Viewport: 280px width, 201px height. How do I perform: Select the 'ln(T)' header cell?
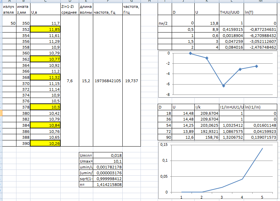coord(260,9)
